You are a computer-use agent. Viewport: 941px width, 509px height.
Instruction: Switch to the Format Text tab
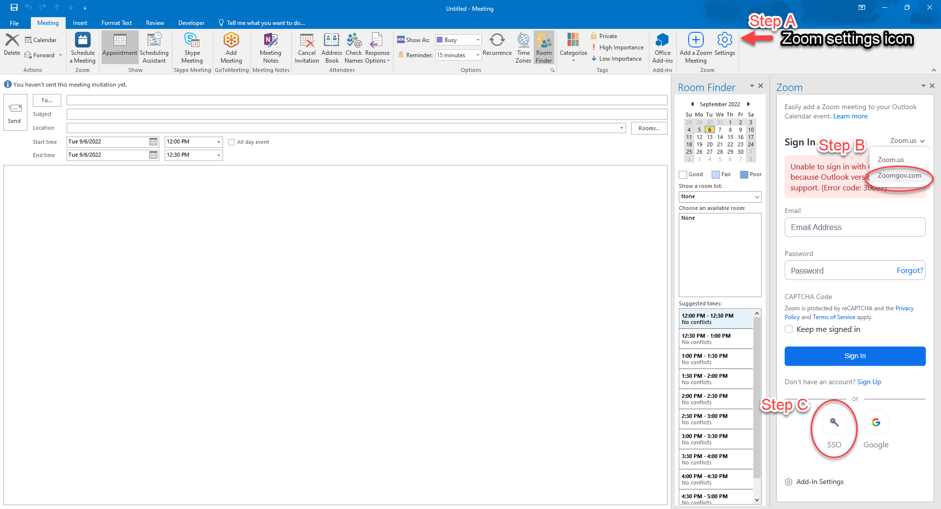(x=117, y=23)
